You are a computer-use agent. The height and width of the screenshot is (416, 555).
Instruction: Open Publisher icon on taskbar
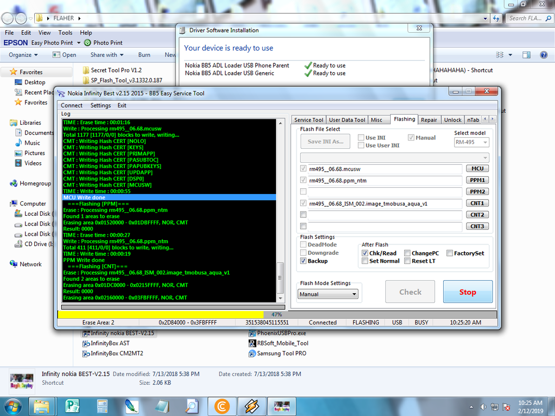click(x=72, y=407)
